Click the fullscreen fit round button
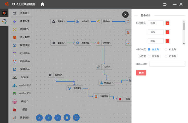188x123 pixels. [76, 118]
